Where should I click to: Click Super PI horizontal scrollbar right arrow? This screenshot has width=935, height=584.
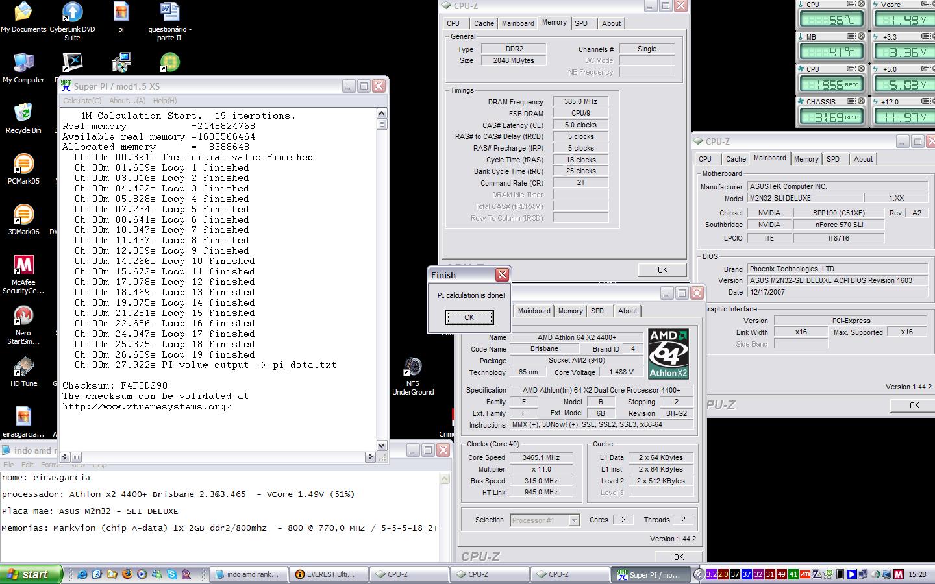click(x=371, y=457)
